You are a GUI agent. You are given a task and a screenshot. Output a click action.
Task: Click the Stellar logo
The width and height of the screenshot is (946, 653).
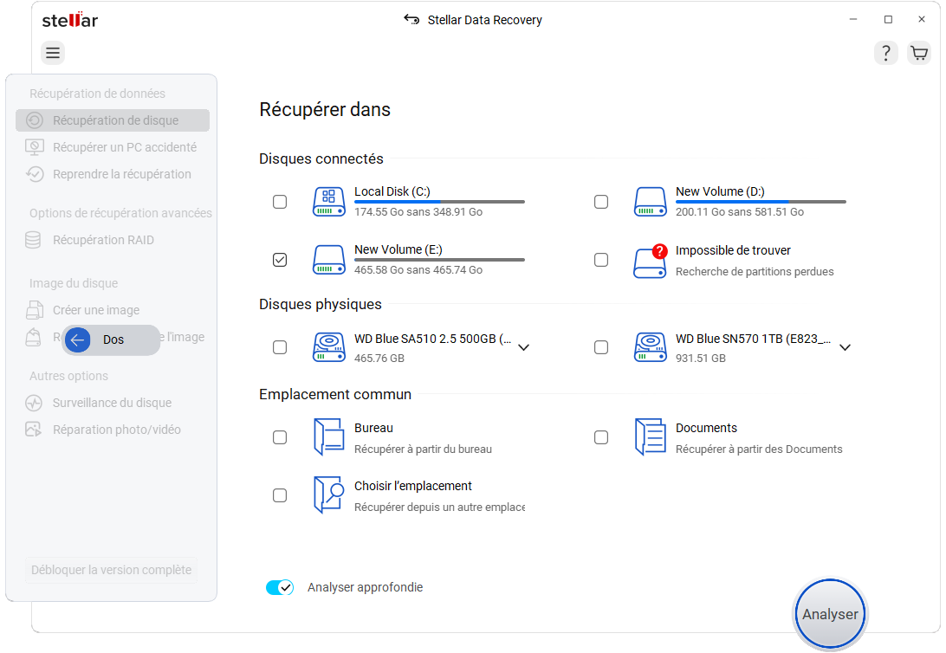click(70, 20)
